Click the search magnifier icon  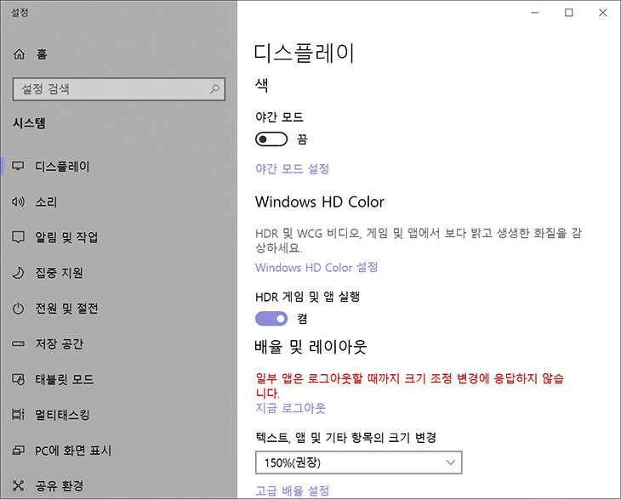(x=214, y=88)
